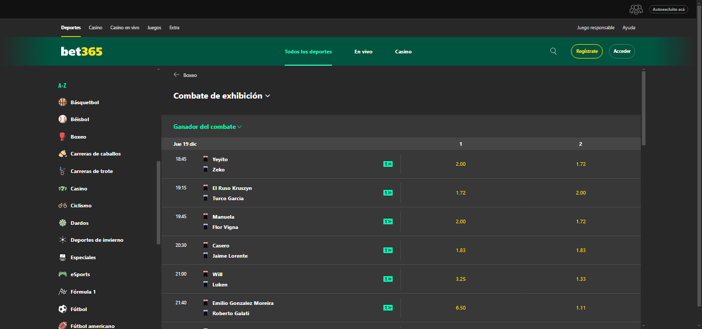Viewport: 702px width, 329px height.
Task: Click the main content vertical scrollbar
Action: tap(644, 108)
